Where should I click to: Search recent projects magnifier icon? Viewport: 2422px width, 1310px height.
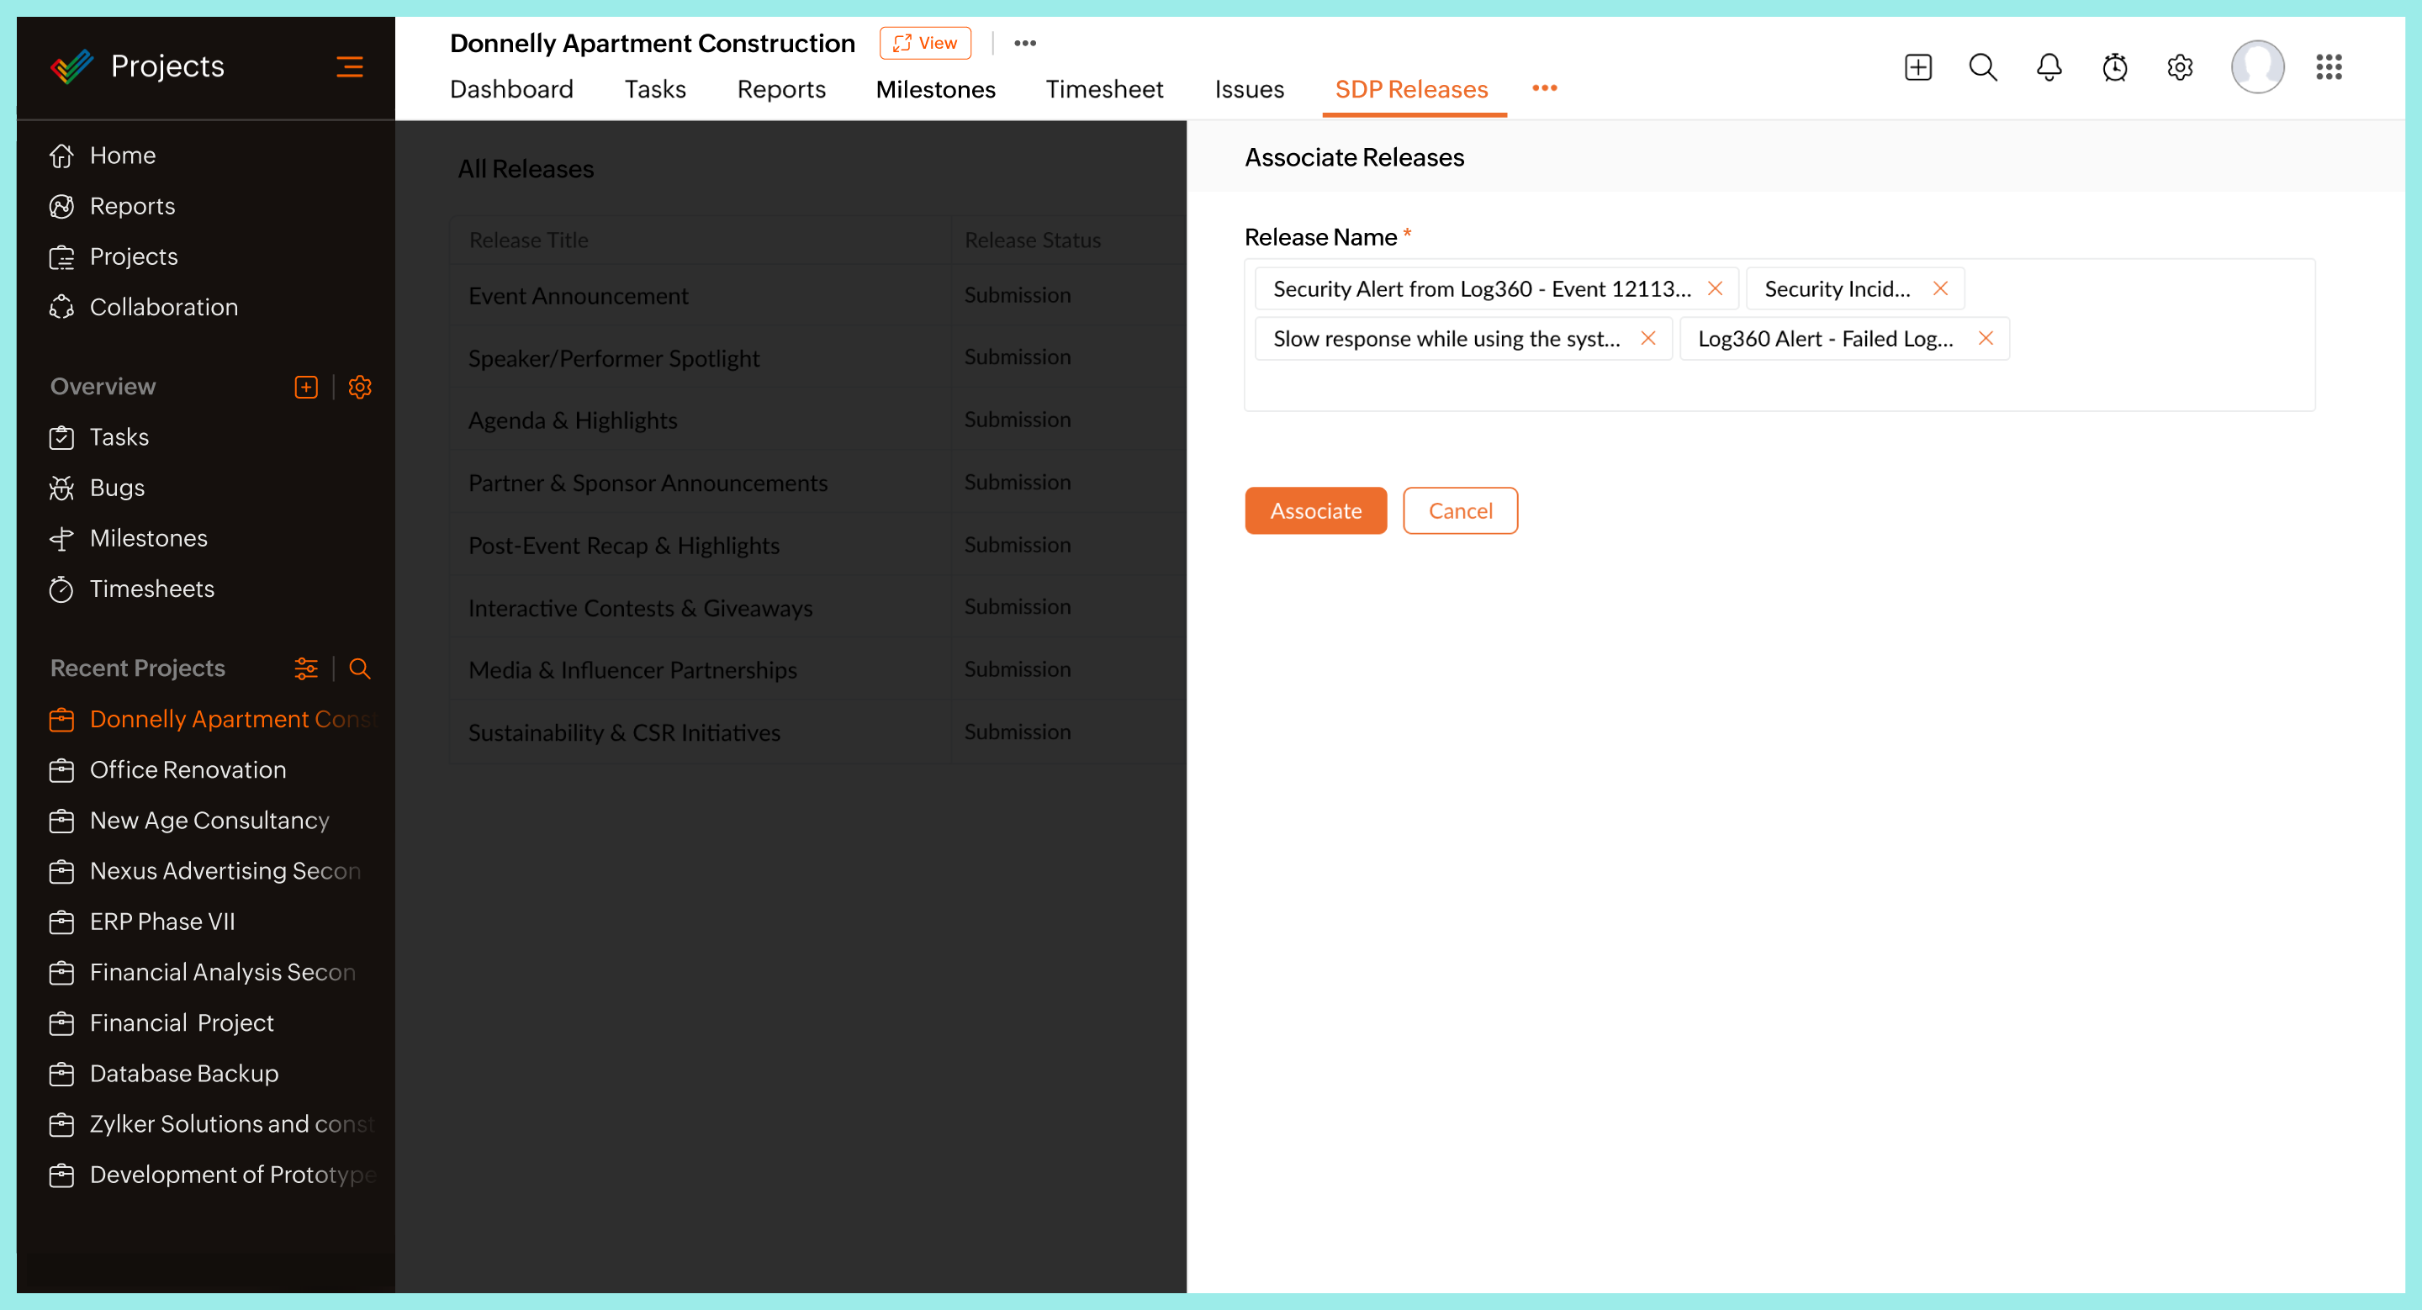pyautogui.click(x=359, y=668)
